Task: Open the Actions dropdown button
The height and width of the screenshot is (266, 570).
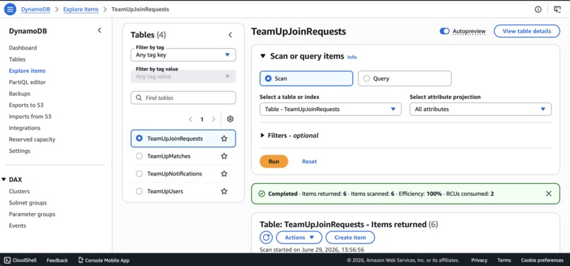Action: 299,237
